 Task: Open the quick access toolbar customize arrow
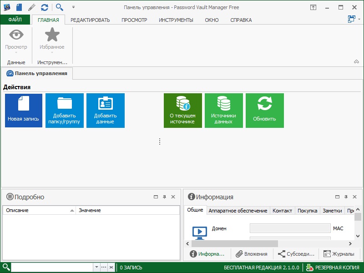[73, 7]
